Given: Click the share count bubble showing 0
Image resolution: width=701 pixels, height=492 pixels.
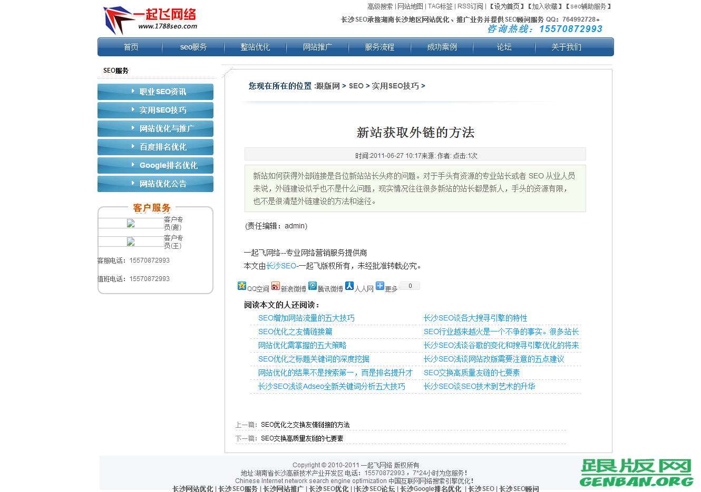Looking at the screenshot, I should [x=409, y=285].
